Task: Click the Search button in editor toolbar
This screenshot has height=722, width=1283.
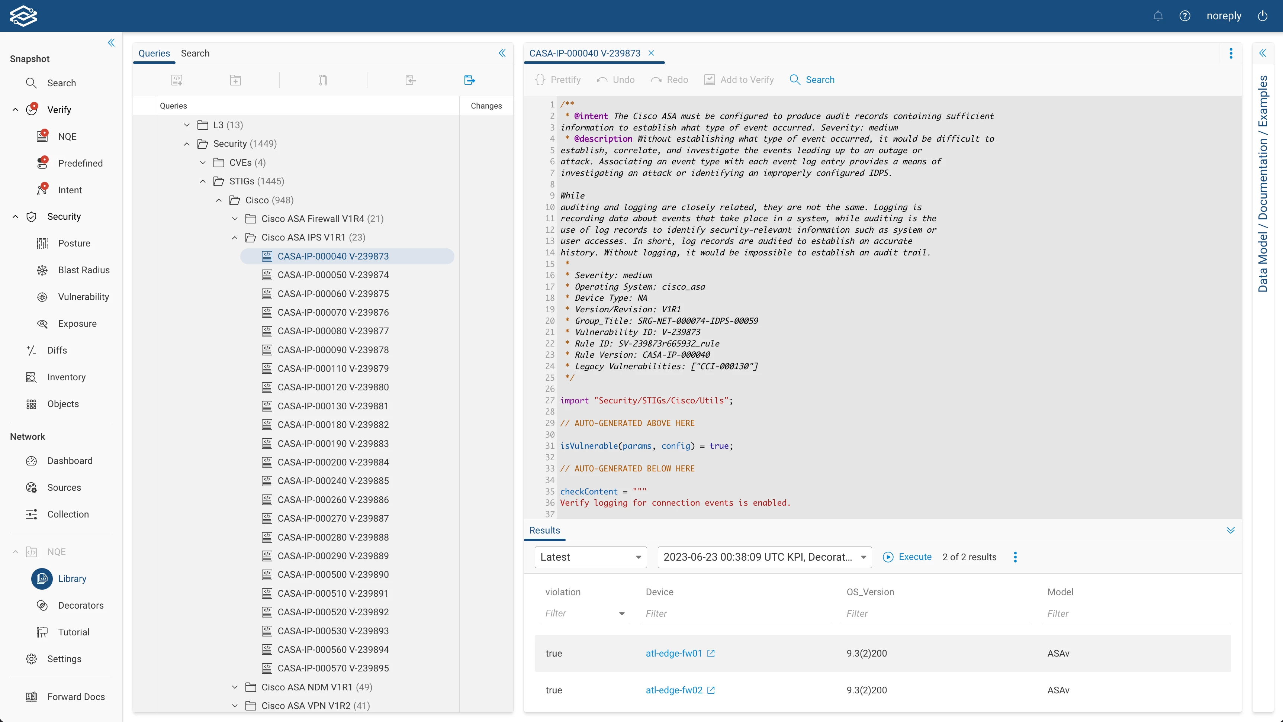Action: coord(812,80)
